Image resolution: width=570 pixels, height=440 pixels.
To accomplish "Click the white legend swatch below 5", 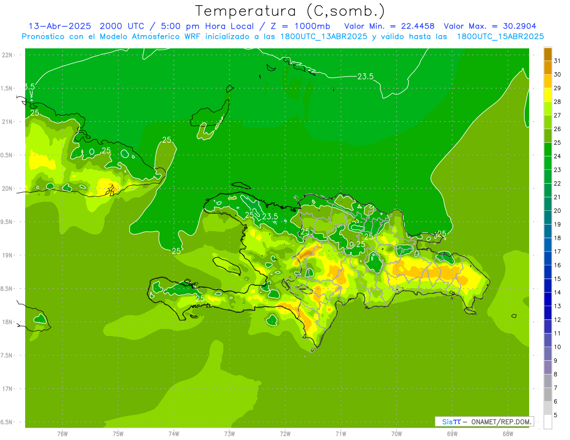I will pyautogui.click(x=548, y=422).
